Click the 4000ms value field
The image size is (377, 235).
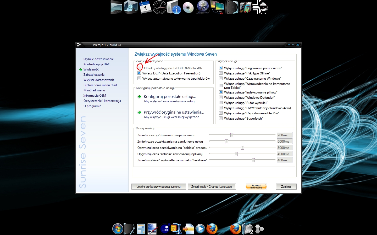click(x=285, y=154)
